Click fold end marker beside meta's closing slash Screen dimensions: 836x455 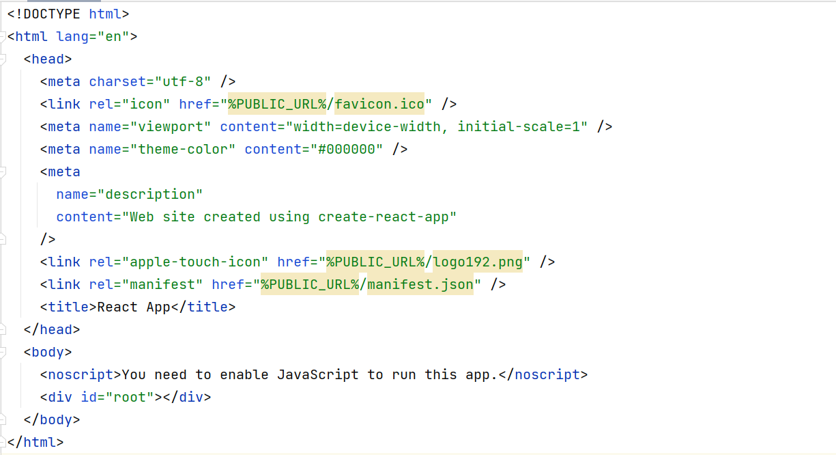[x=3, y=239]
